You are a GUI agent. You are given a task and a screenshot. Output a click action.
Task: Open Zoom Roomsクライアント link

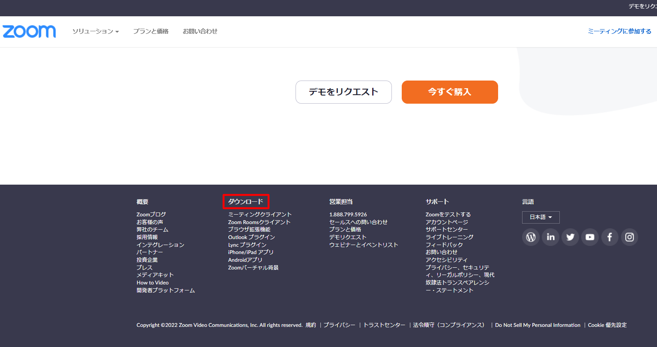[x=260, y=222]
